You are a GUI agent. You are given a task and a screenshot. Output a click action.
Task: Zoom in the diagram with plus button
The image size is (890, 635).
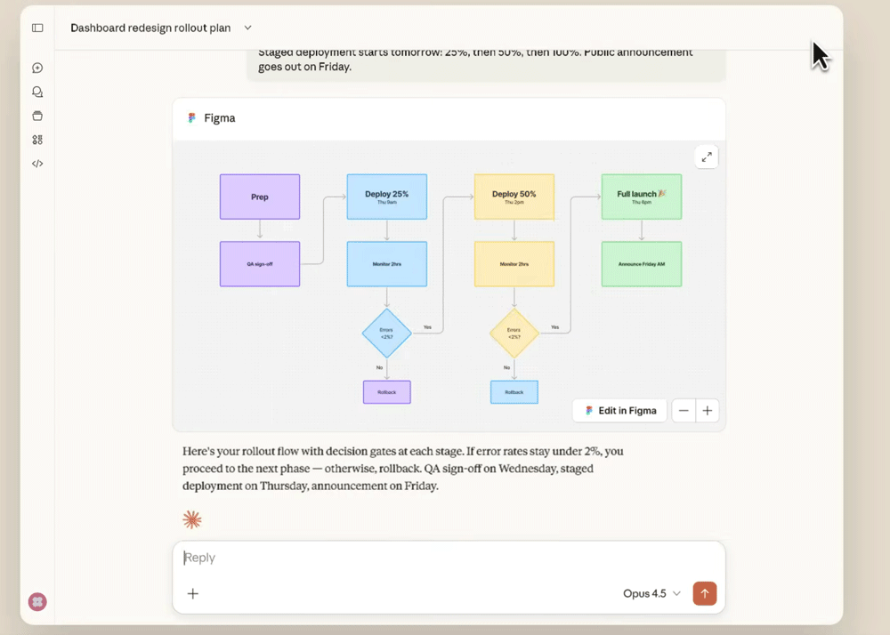(708, 410)
